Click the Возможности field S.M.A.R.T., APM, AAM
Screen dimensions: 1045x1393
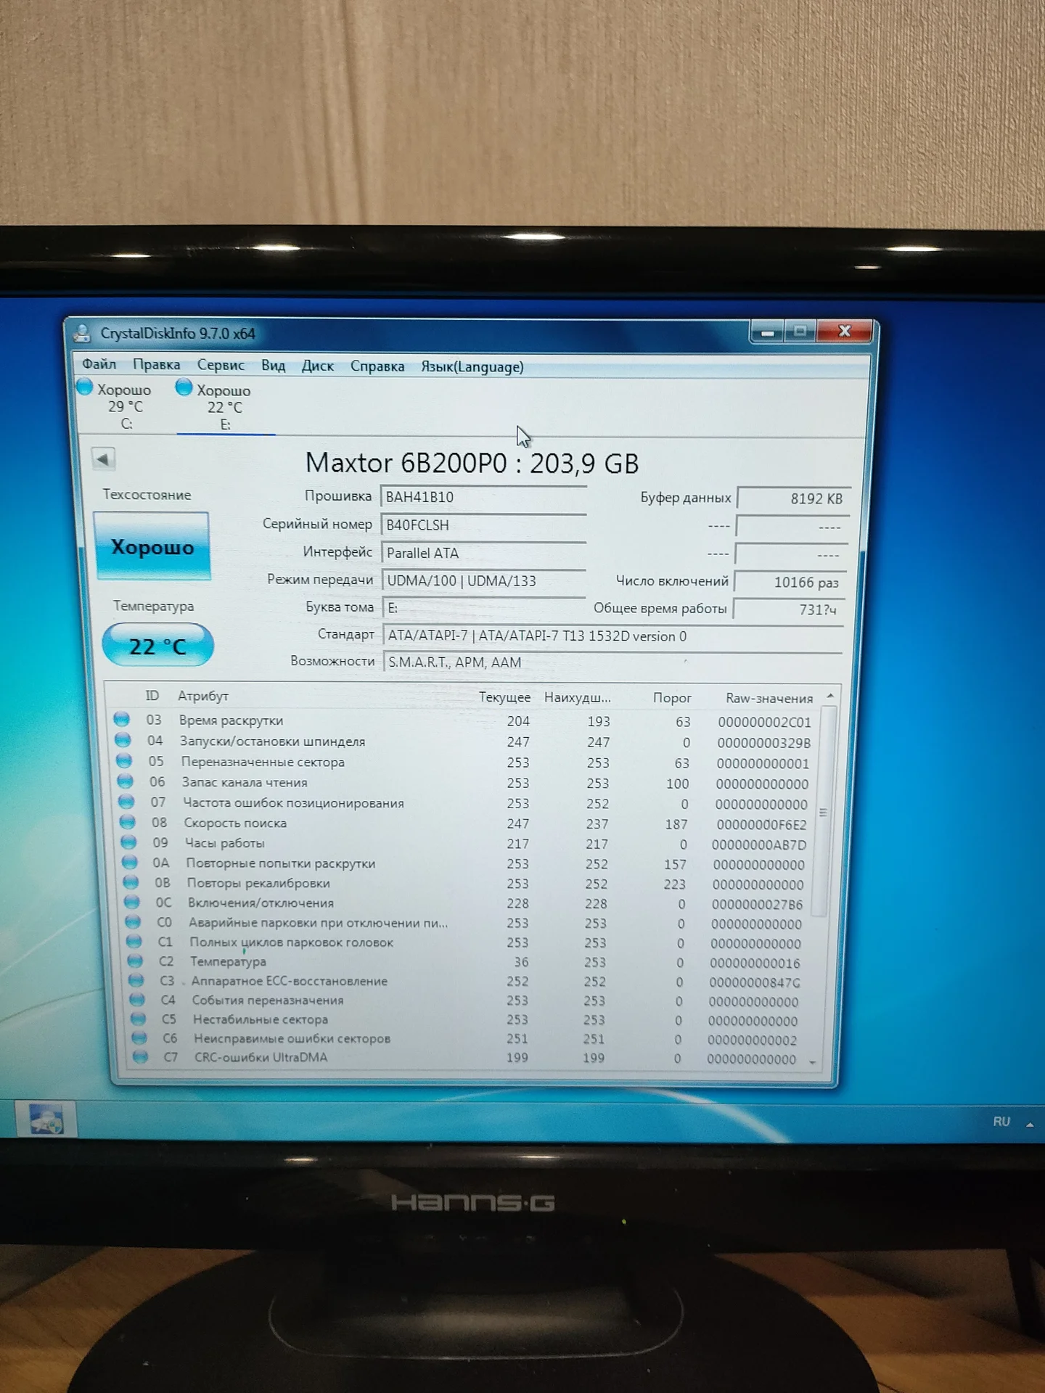point(612,662)
